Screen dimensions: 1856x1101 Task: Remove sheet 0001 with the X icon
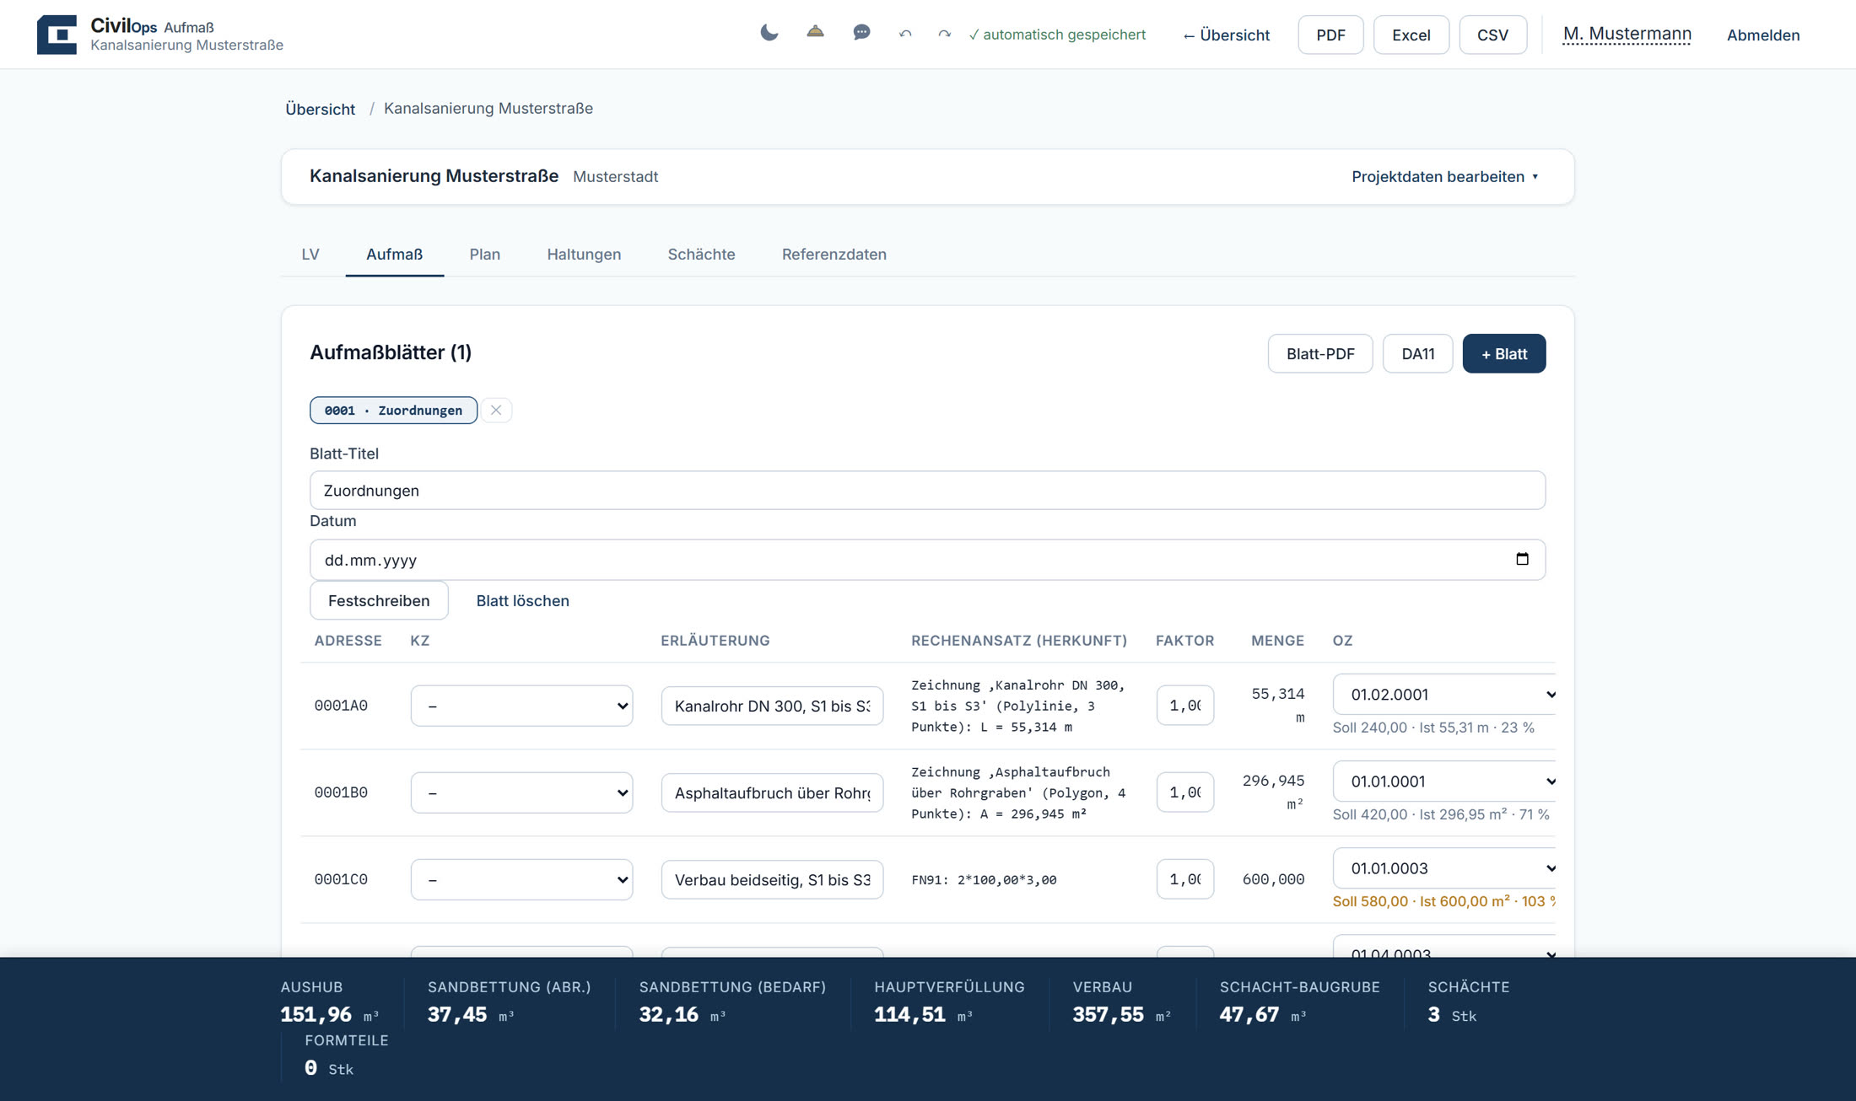(496, 411)
